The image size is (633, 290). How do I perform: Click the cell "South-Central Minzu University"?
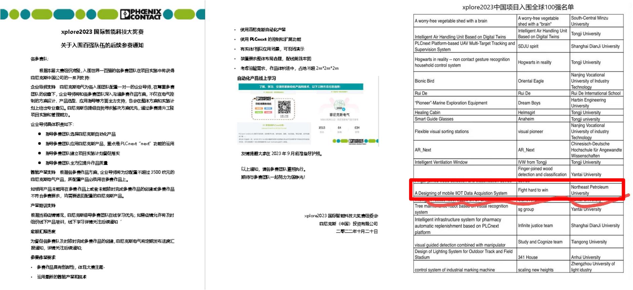coord(597,21)
